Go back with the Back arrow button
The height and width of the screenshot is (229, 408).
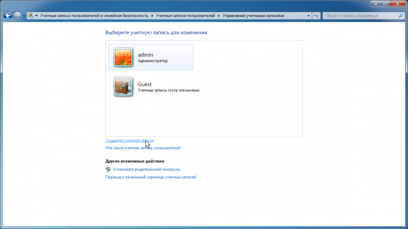8,16
